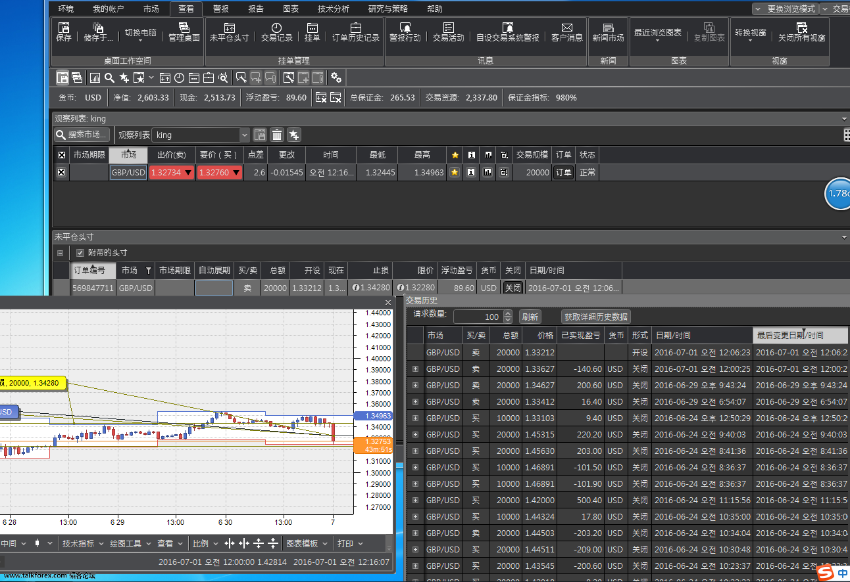Open 新闻市场 news market
The width and height of the screenshot is (850, 582).
pyautogui.click(x=608, y=32)
